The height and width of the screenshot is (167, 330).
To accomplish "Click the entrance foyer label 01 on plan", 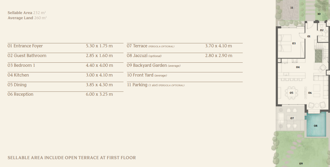I will click(309, 36).
